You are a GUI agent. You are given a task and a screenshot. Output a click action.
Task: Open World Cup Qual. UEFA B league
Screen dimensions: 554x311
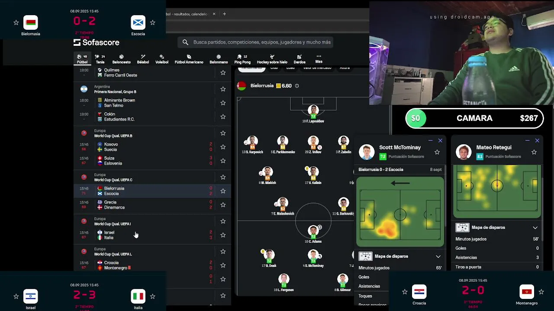[x=113, y=136]
